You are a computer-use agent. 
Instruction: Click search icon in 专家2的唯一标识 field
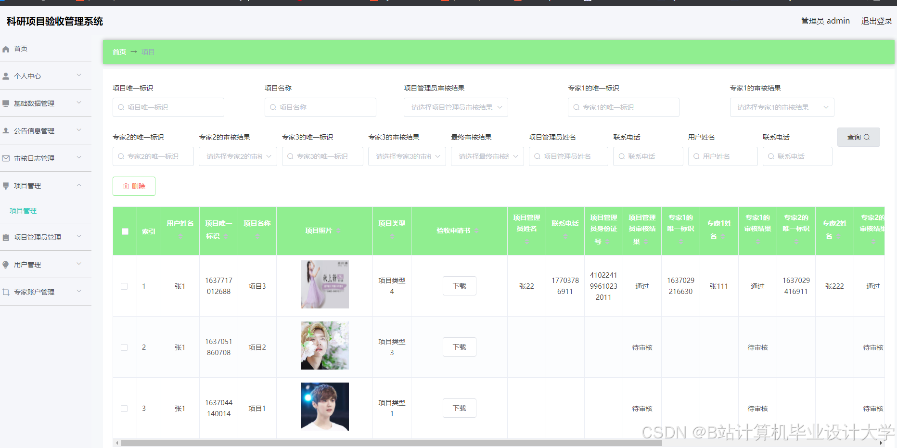121,156
